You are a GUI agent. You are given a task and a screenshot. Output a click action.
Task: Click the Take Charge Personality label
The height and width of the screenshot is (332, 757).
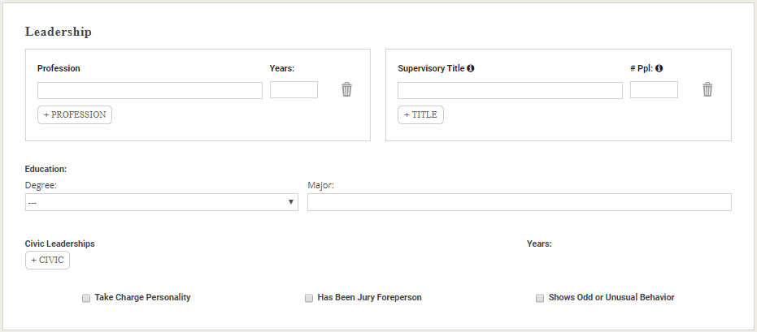143,297
